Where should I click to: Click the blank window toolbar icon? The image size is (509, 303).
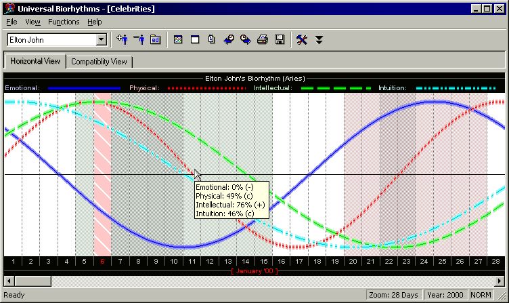click(195, 40)
